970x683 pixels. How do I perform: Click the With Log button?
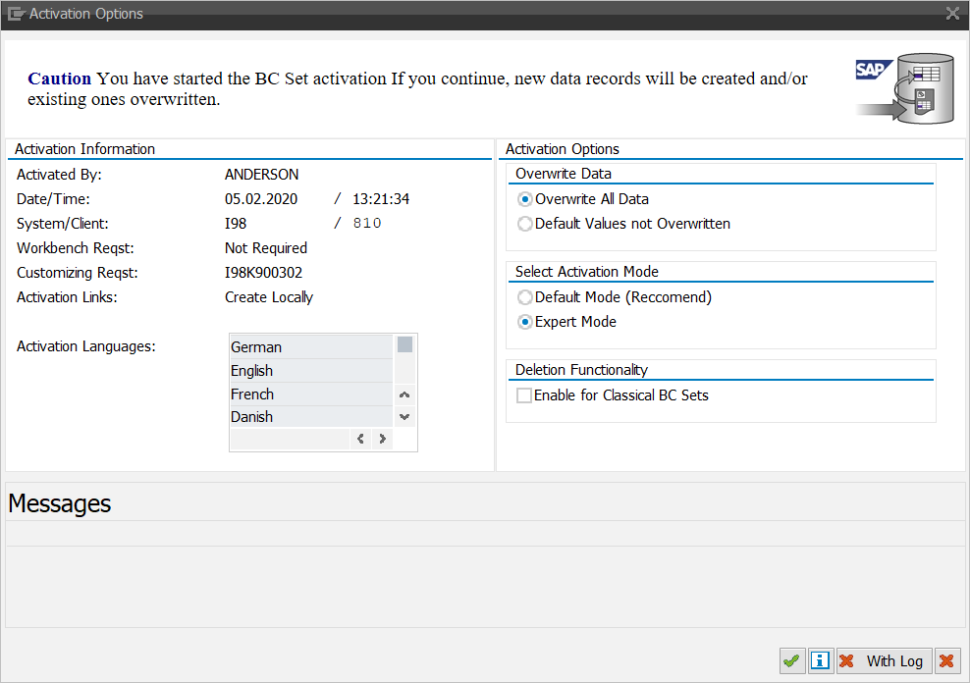point(882,661)
